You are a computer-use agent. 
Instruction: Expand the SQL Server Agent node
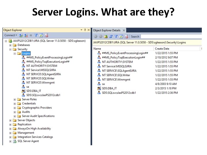[x=10, y=142]
